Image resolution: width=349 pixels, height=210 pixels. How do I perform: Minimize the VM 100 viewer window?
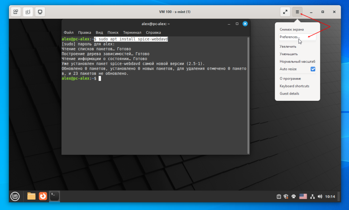point(311,12)
